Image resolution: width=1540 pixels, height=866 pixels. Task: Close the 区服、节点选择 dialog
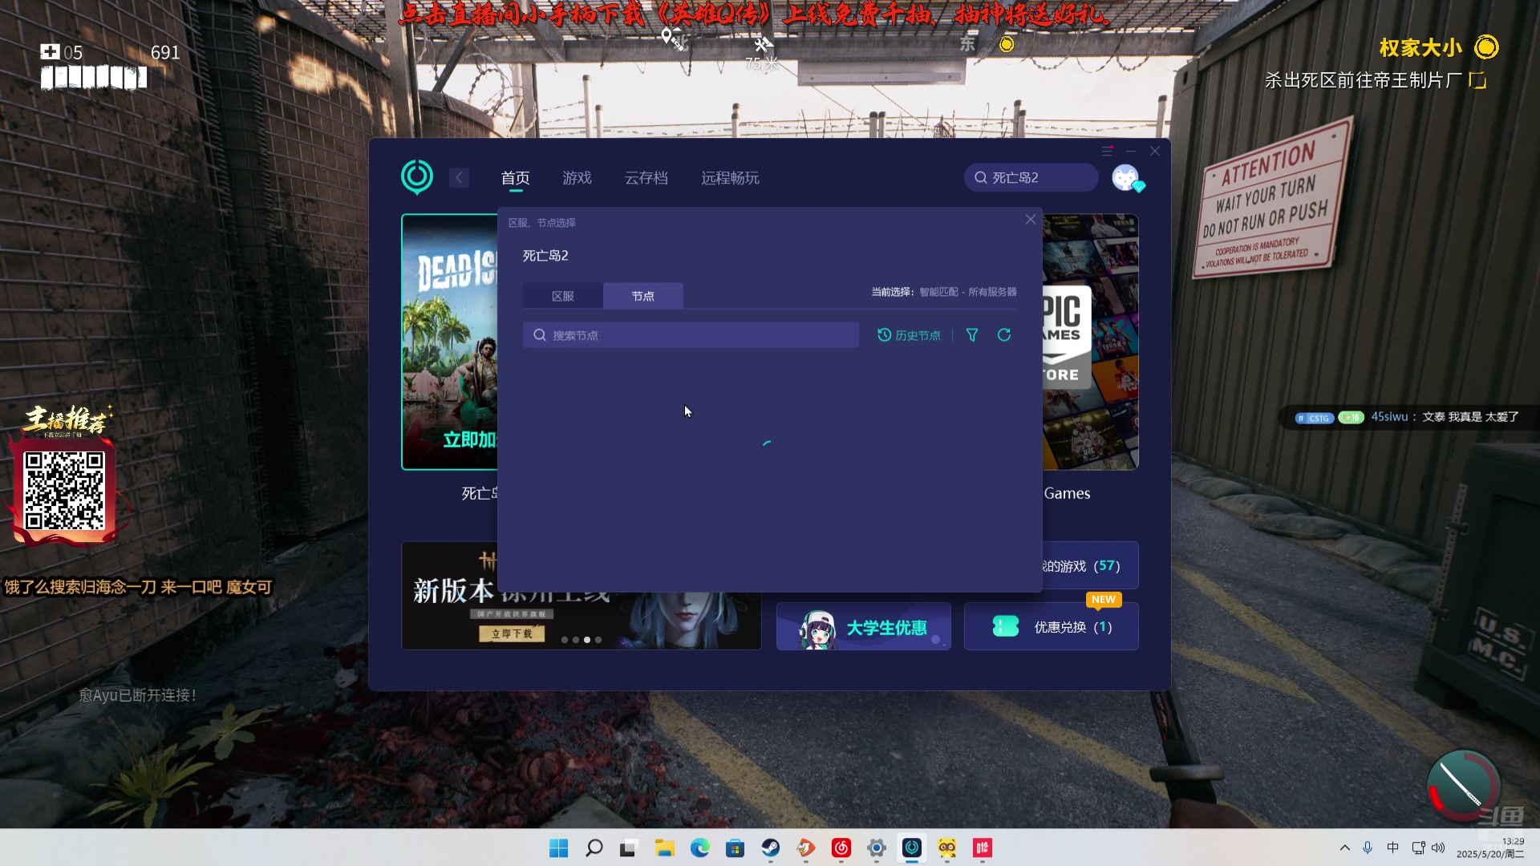pyautogui.click(x=1031, y=220)
